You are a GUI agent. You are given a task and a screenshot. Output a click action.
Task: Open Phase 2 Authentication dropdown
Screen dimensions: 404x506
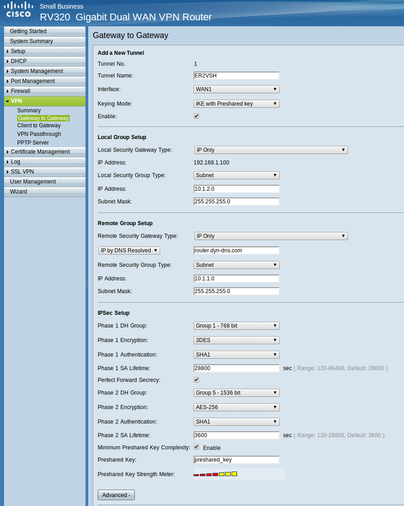tap(237, 422)
